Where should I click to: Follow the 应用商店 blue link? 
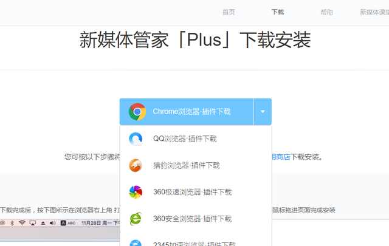281,157
